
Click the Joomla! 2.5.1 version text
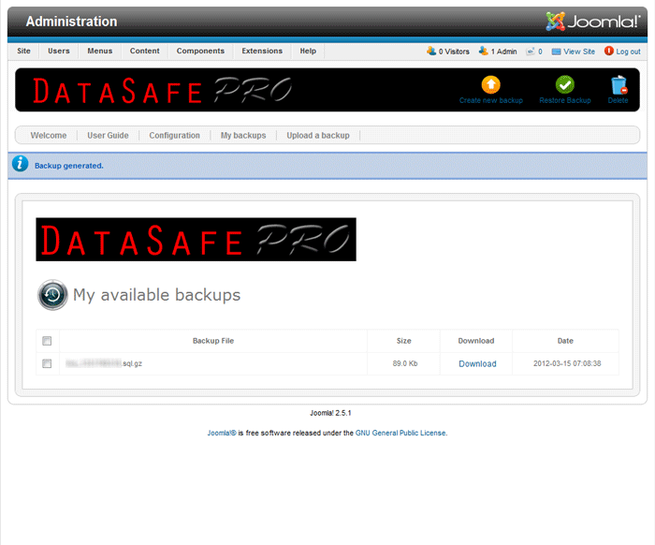(x=330, y=413)
